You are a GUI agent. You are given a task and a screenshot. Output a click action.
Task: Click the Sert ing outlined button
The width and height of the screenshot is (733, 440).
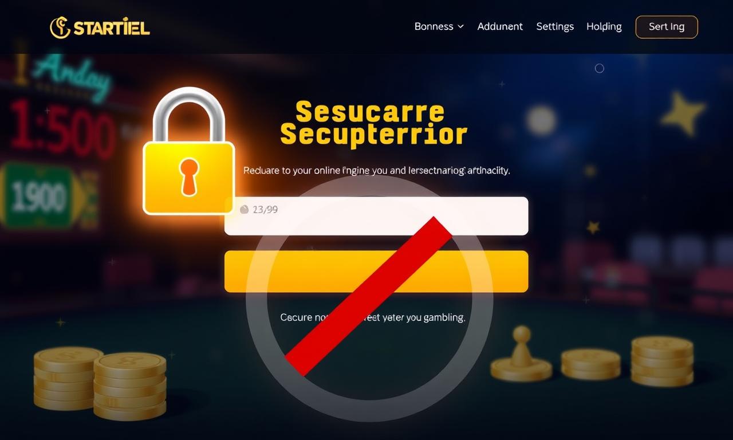(x=667, y=27)
